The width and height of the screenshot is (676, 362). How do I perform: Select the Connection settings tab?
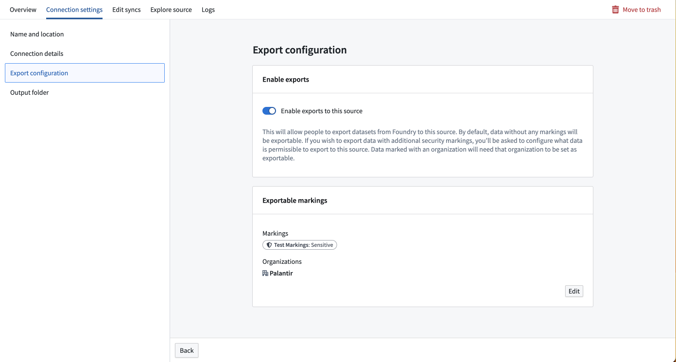click(x=74, y=10)
